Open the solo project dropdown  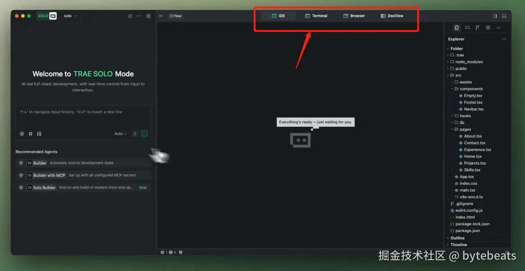70,16
